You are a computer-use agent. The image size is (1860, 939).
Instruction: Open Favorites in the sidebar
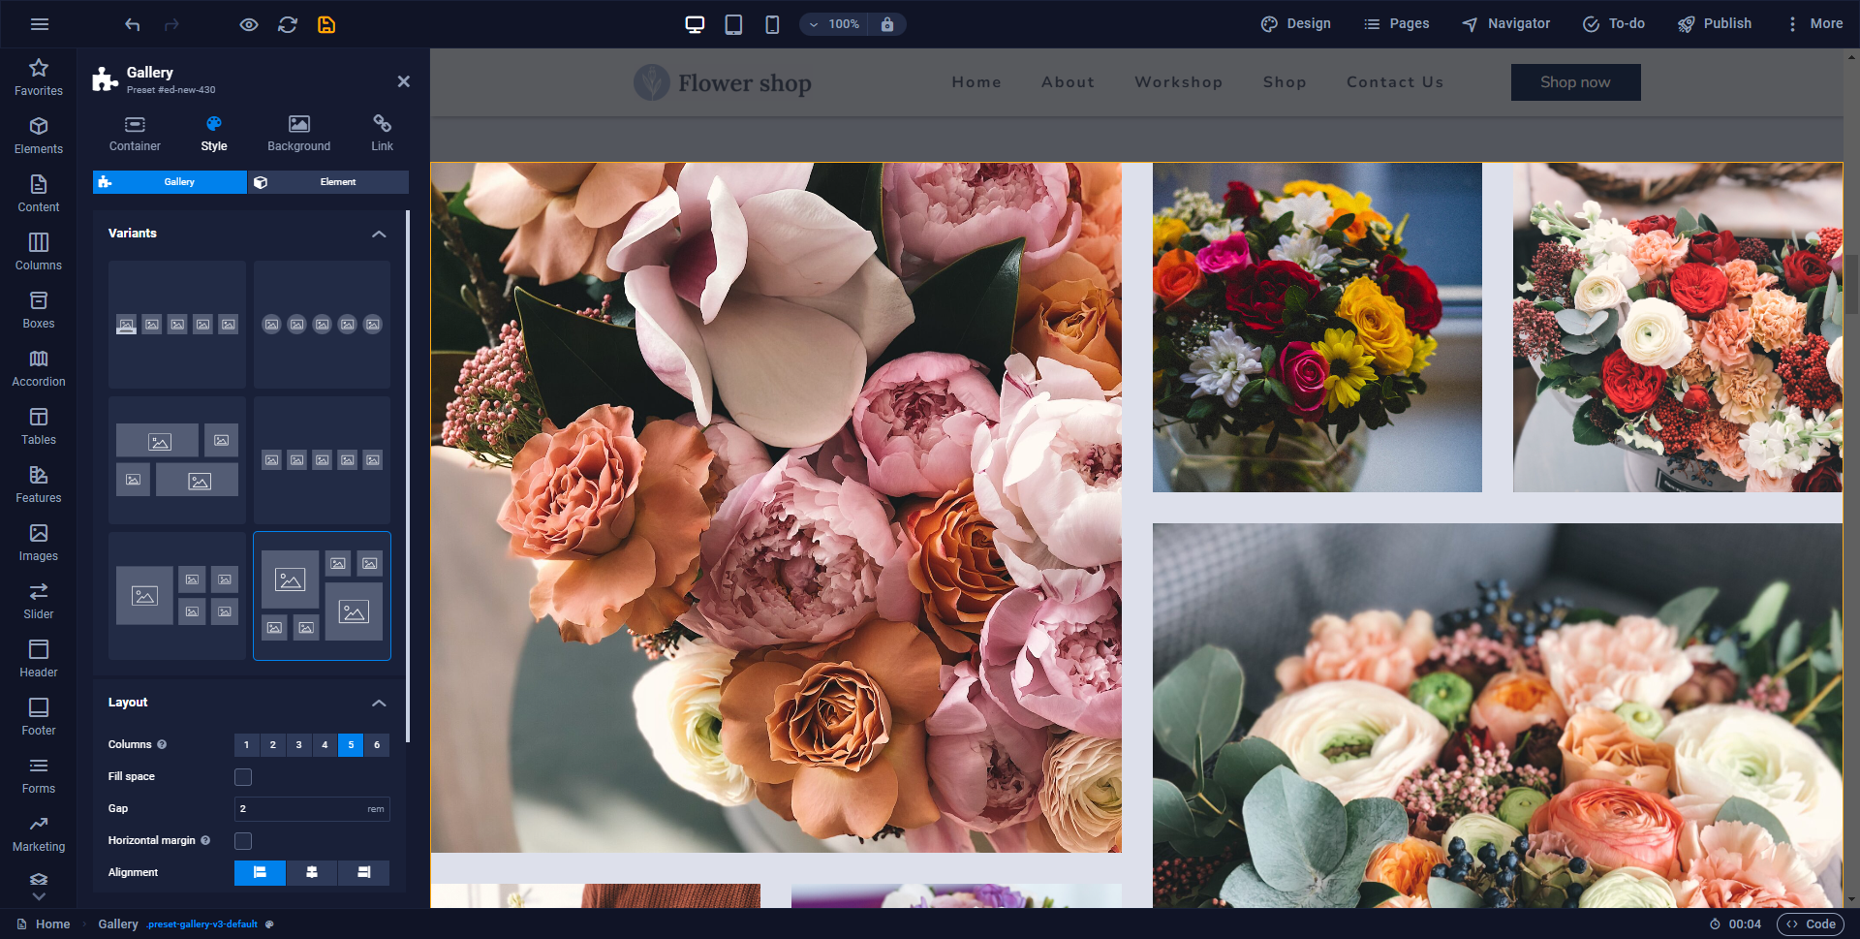[39, 78]
